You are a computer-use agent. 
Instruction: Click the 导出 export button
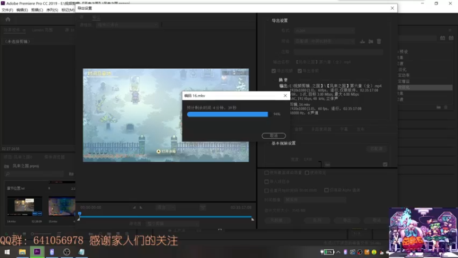pyautogui.click(x=347, y=220)
